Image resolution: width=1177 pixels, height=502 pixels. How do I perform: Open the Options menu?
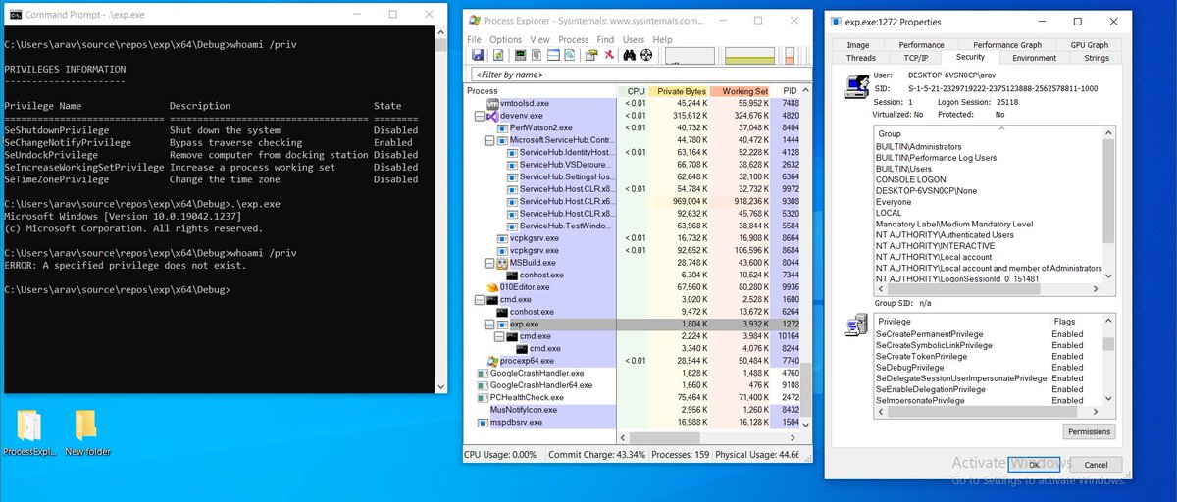(x=506, y=39)
